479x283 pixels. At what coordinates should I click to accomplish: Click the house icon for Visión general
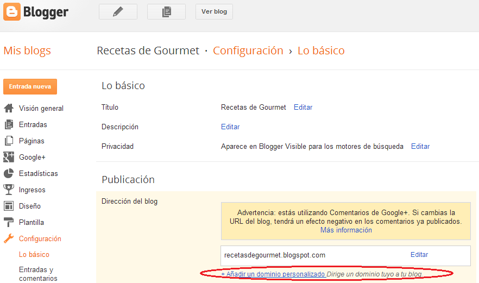point(9,108)
